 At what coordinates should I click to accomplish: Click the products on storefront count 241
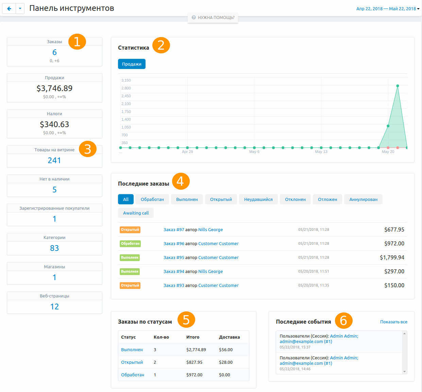tap(54, 160)
